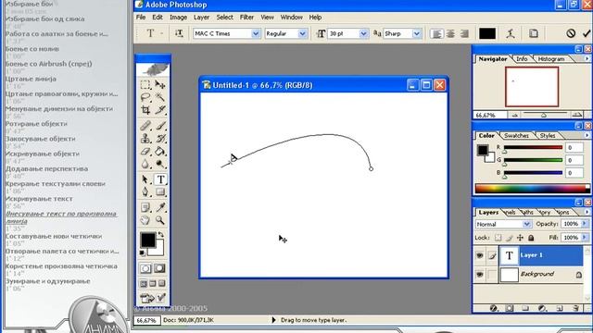Select the Eyedropper tool

coord(160,207)
